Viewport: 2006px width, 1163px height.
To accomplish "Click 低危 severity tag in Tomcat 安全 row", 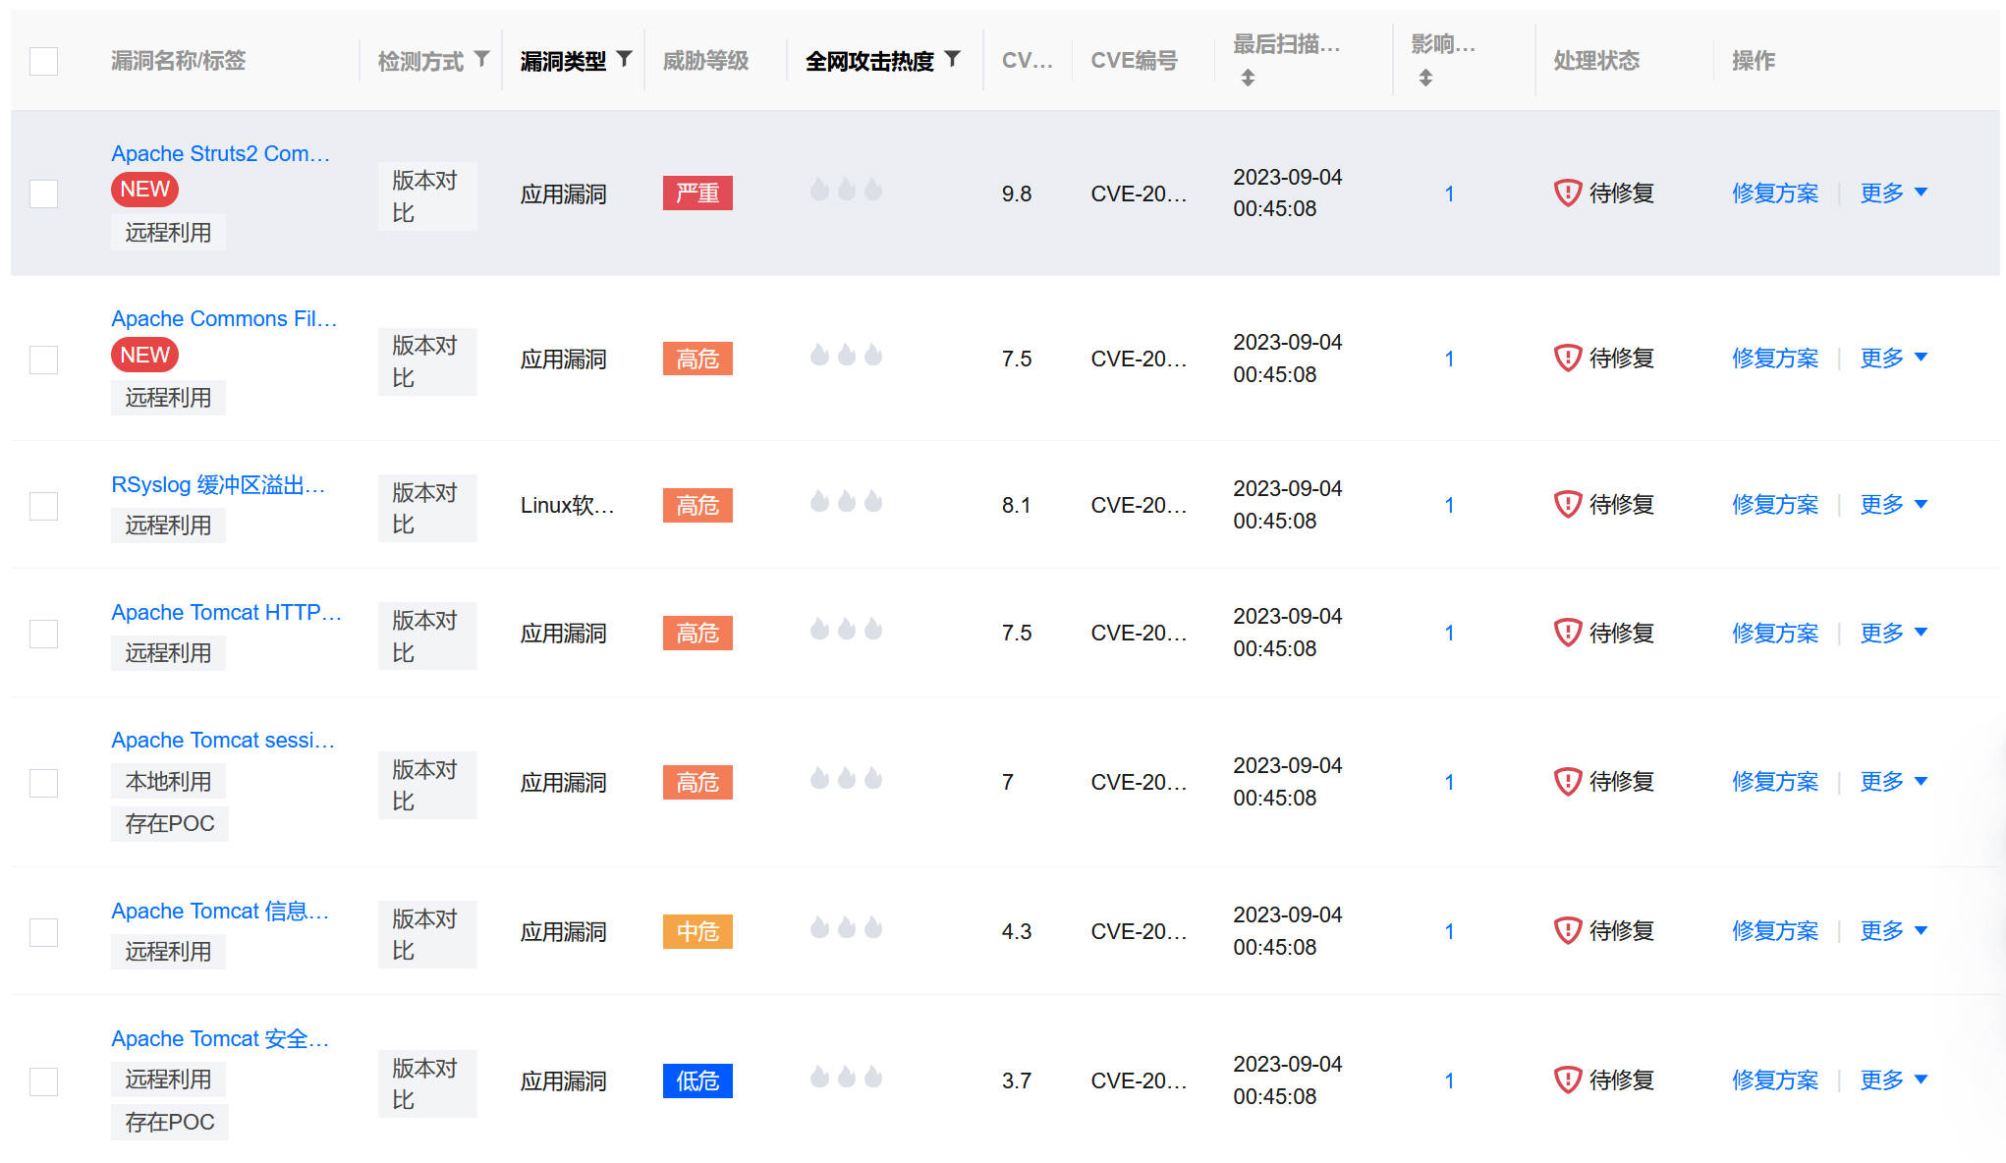I will tap(697, 1080).
